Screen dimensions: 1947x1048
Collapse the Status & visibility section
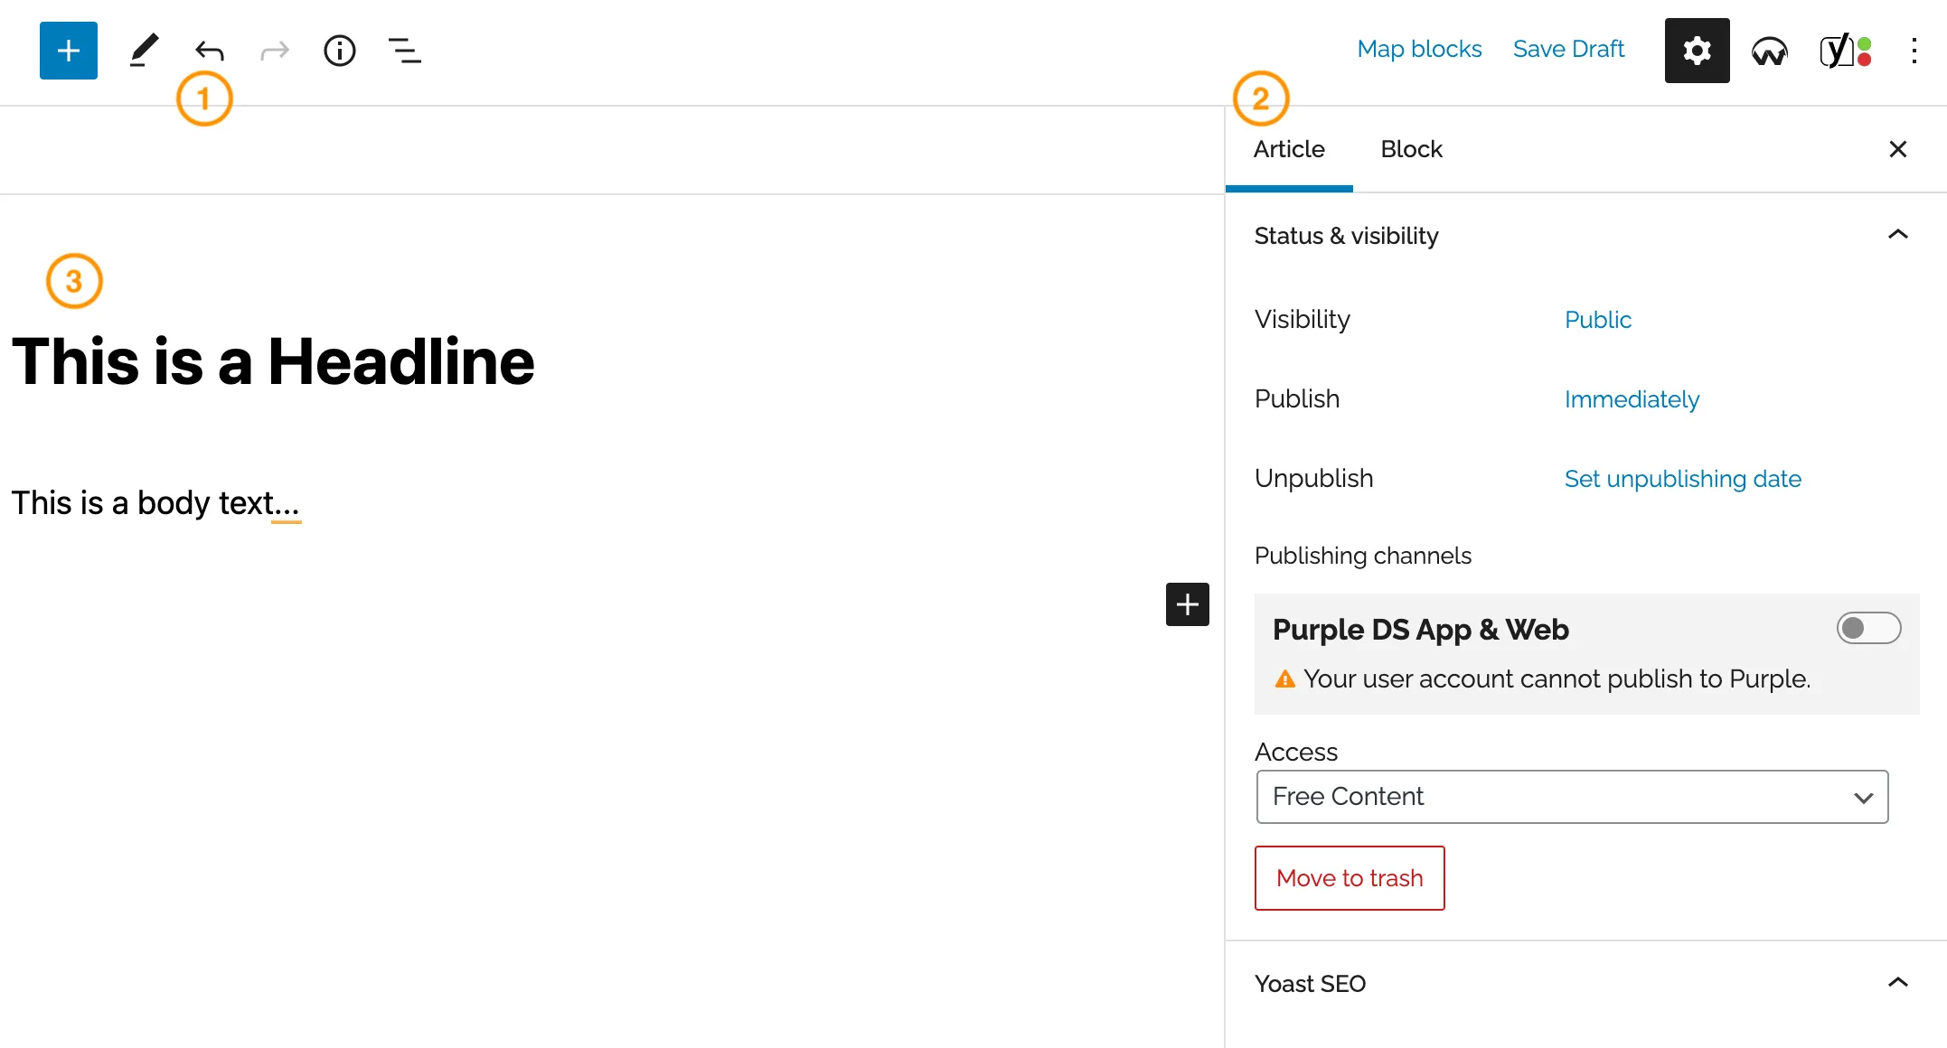(x=1898, y=235)
